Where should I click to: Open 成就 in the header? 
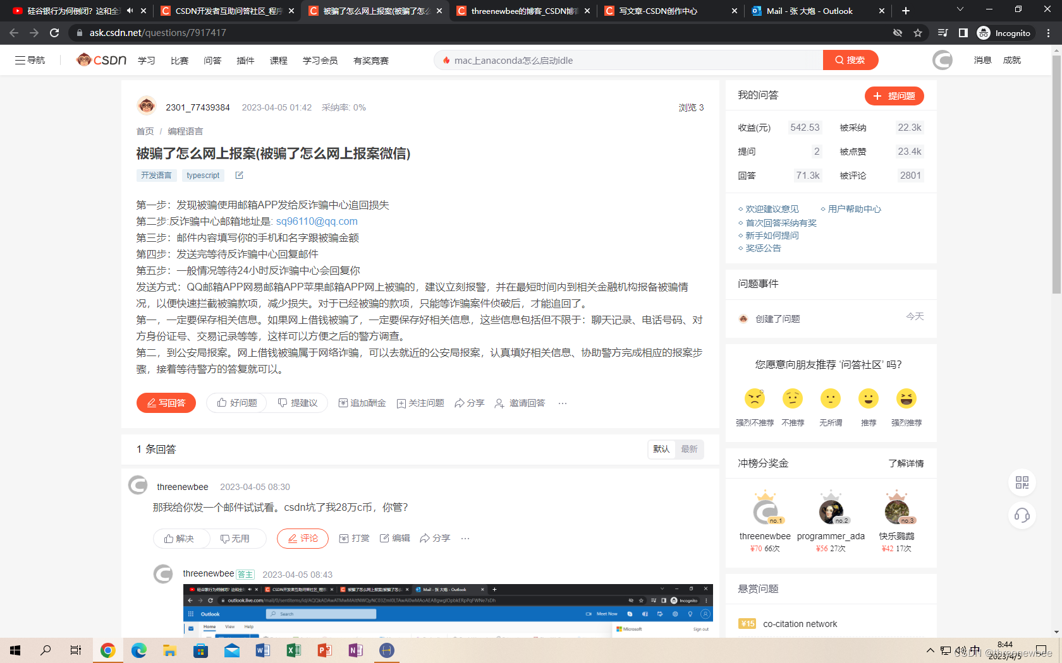coord(1011,60)
